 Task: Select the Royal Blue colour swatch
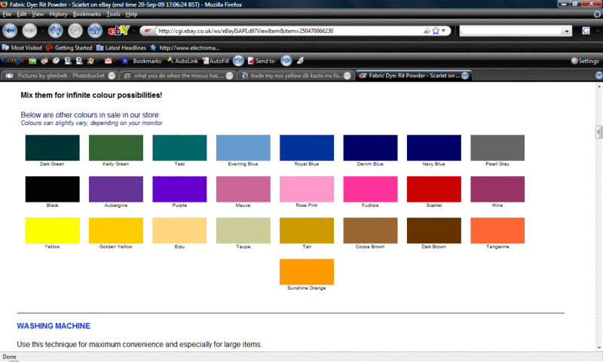(306, 148)
